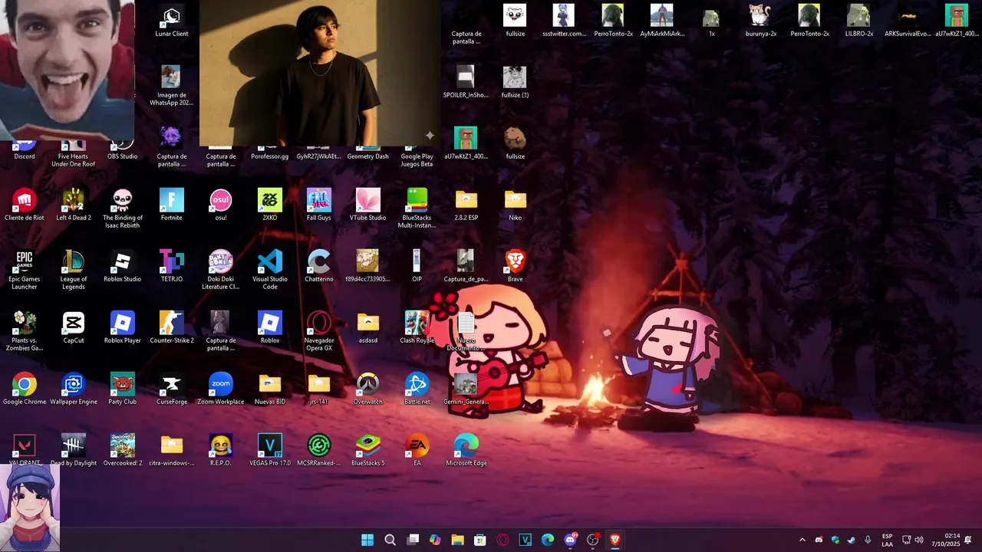The height and width of the screenshot is (552, 982).
Task: Open the Niko folder
Action: 516,205
